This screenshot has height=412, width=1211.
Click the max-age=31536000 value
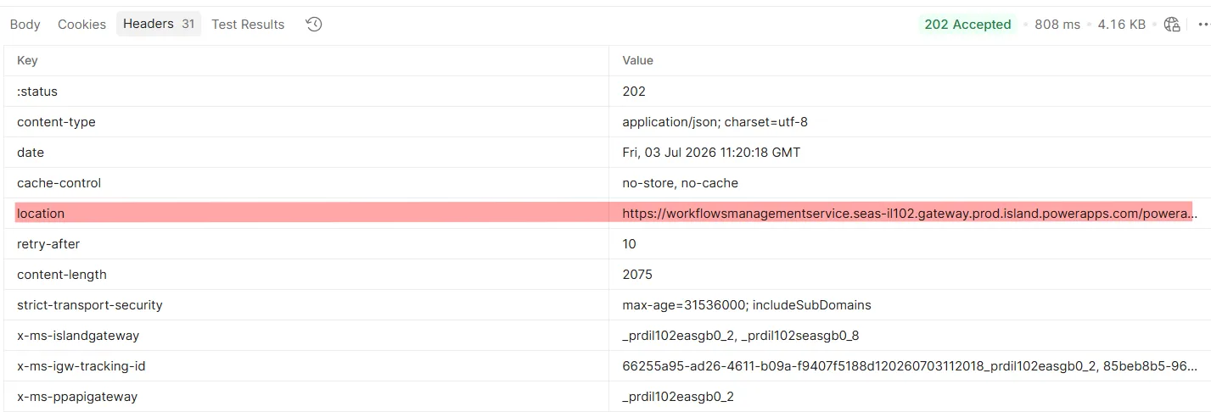coord(747,305)
